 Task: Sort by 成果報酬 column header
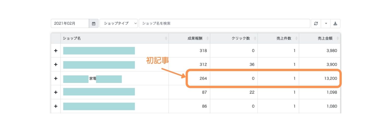coord(195,38)
